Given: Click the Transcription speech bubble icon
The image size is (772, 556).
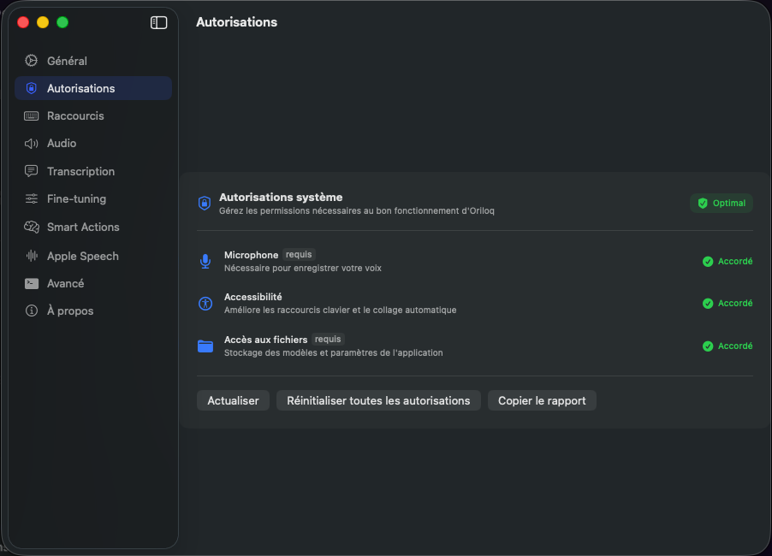Looking at the screenshot, I should [32, 171].
